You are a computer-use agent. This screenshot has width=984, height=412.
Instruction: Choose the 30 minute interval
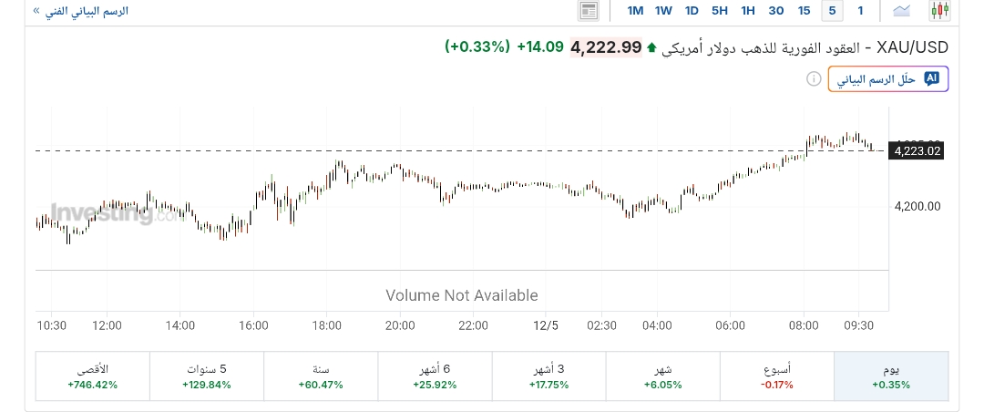(776, 11)
